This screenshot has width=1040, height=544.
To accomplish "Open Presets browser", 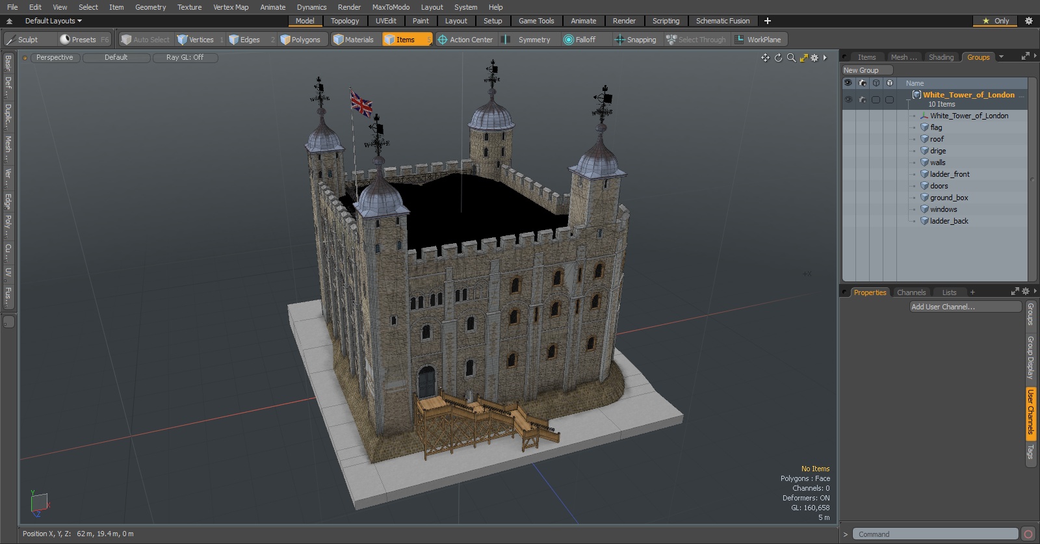I will pos(84,40).
